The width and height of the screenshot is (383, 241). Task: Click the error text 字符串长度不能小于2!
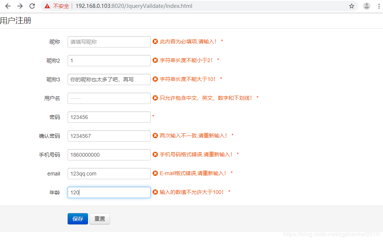[186, 60]
